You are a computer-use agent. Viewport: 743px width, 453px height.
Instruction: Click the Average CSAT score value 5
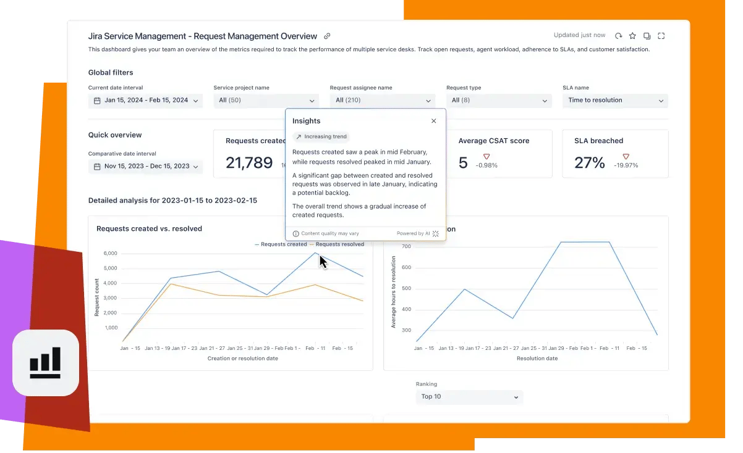coord(463,162)
